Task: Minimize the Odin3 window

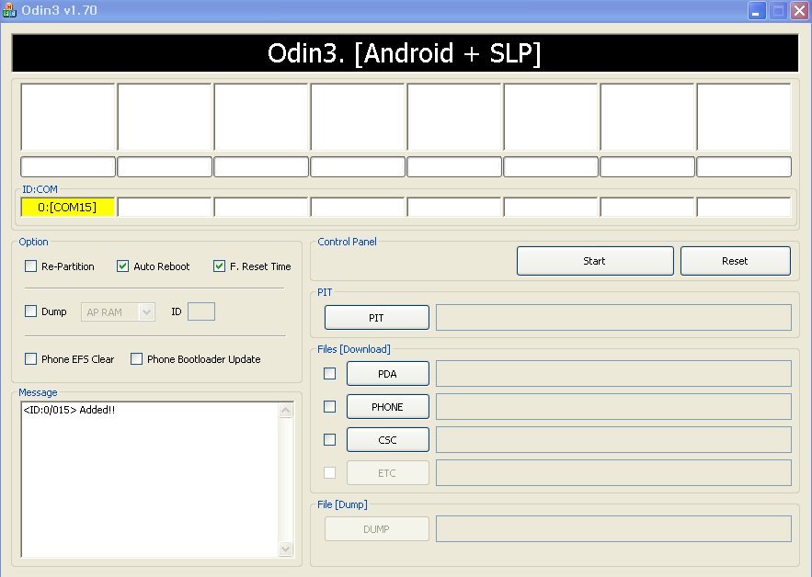Action: click(x=757, y=10)
